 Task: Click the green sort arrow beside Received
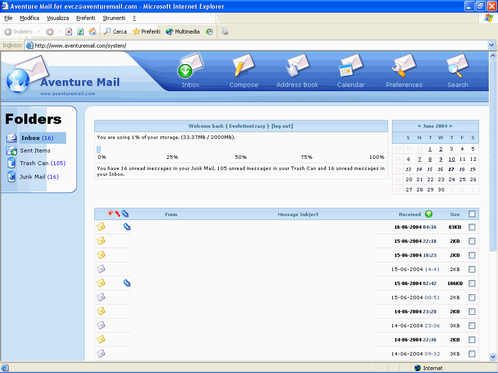point(428,214)
